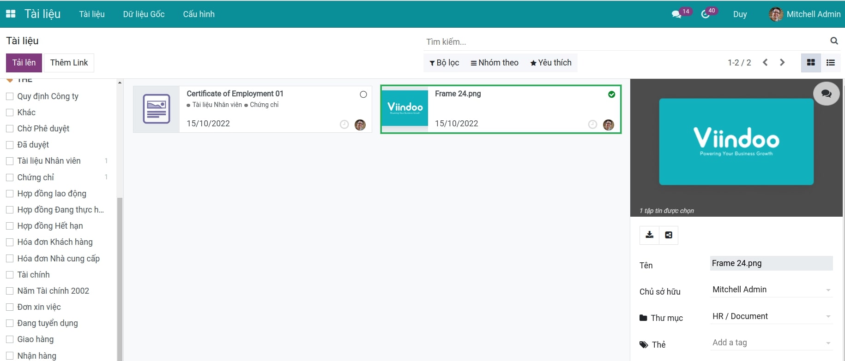Open the apps grid home menu
The image size is (845, 361).
pos(11,14)
